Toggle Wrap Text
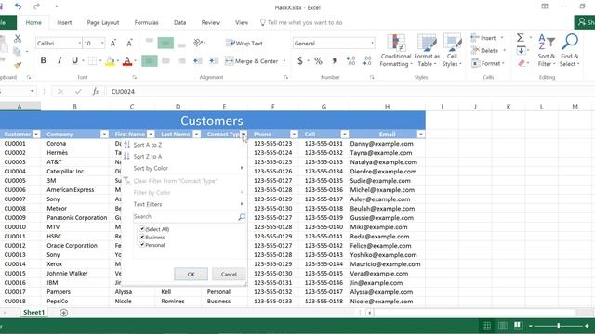Screen dimensions: 595x334 [244, 44]
